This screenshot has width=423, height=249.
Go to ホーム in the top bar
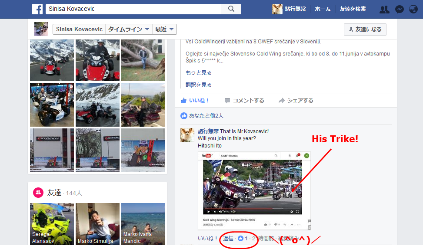(322, 9)
